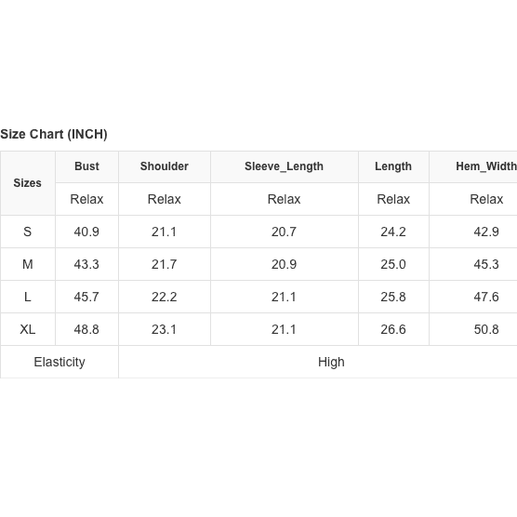Click hem width value 50.8 for XL
The width and height of the screenshot is (517, 517).
click(x=486, y=329)
